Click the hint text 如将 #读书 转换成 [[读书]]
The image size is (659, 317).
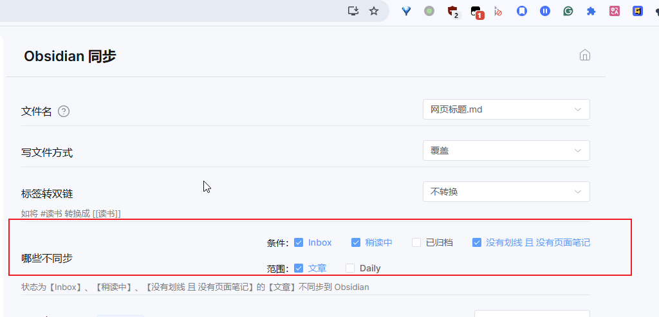(71, 213)
